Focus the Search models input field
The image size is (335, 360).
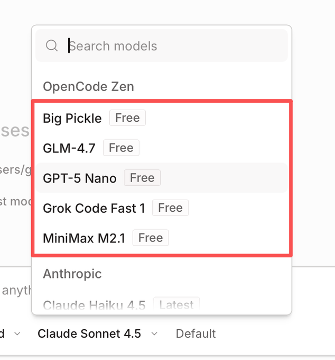coord(169,46)
